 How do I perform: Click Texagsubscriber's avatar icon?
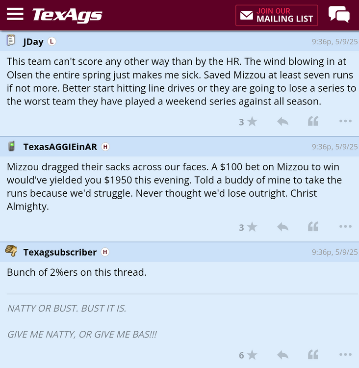(11, 251)
